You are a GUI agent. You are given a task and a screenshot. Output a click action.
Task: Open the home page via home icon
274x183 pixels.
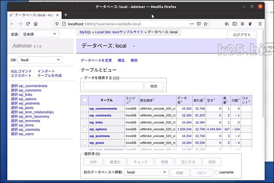point(36,24)
